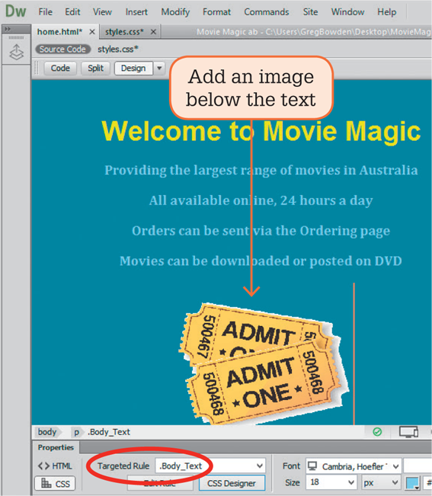Select the Admit One tickets image
The width and height of the screenshot is (432, 496).
pos(264,363)
